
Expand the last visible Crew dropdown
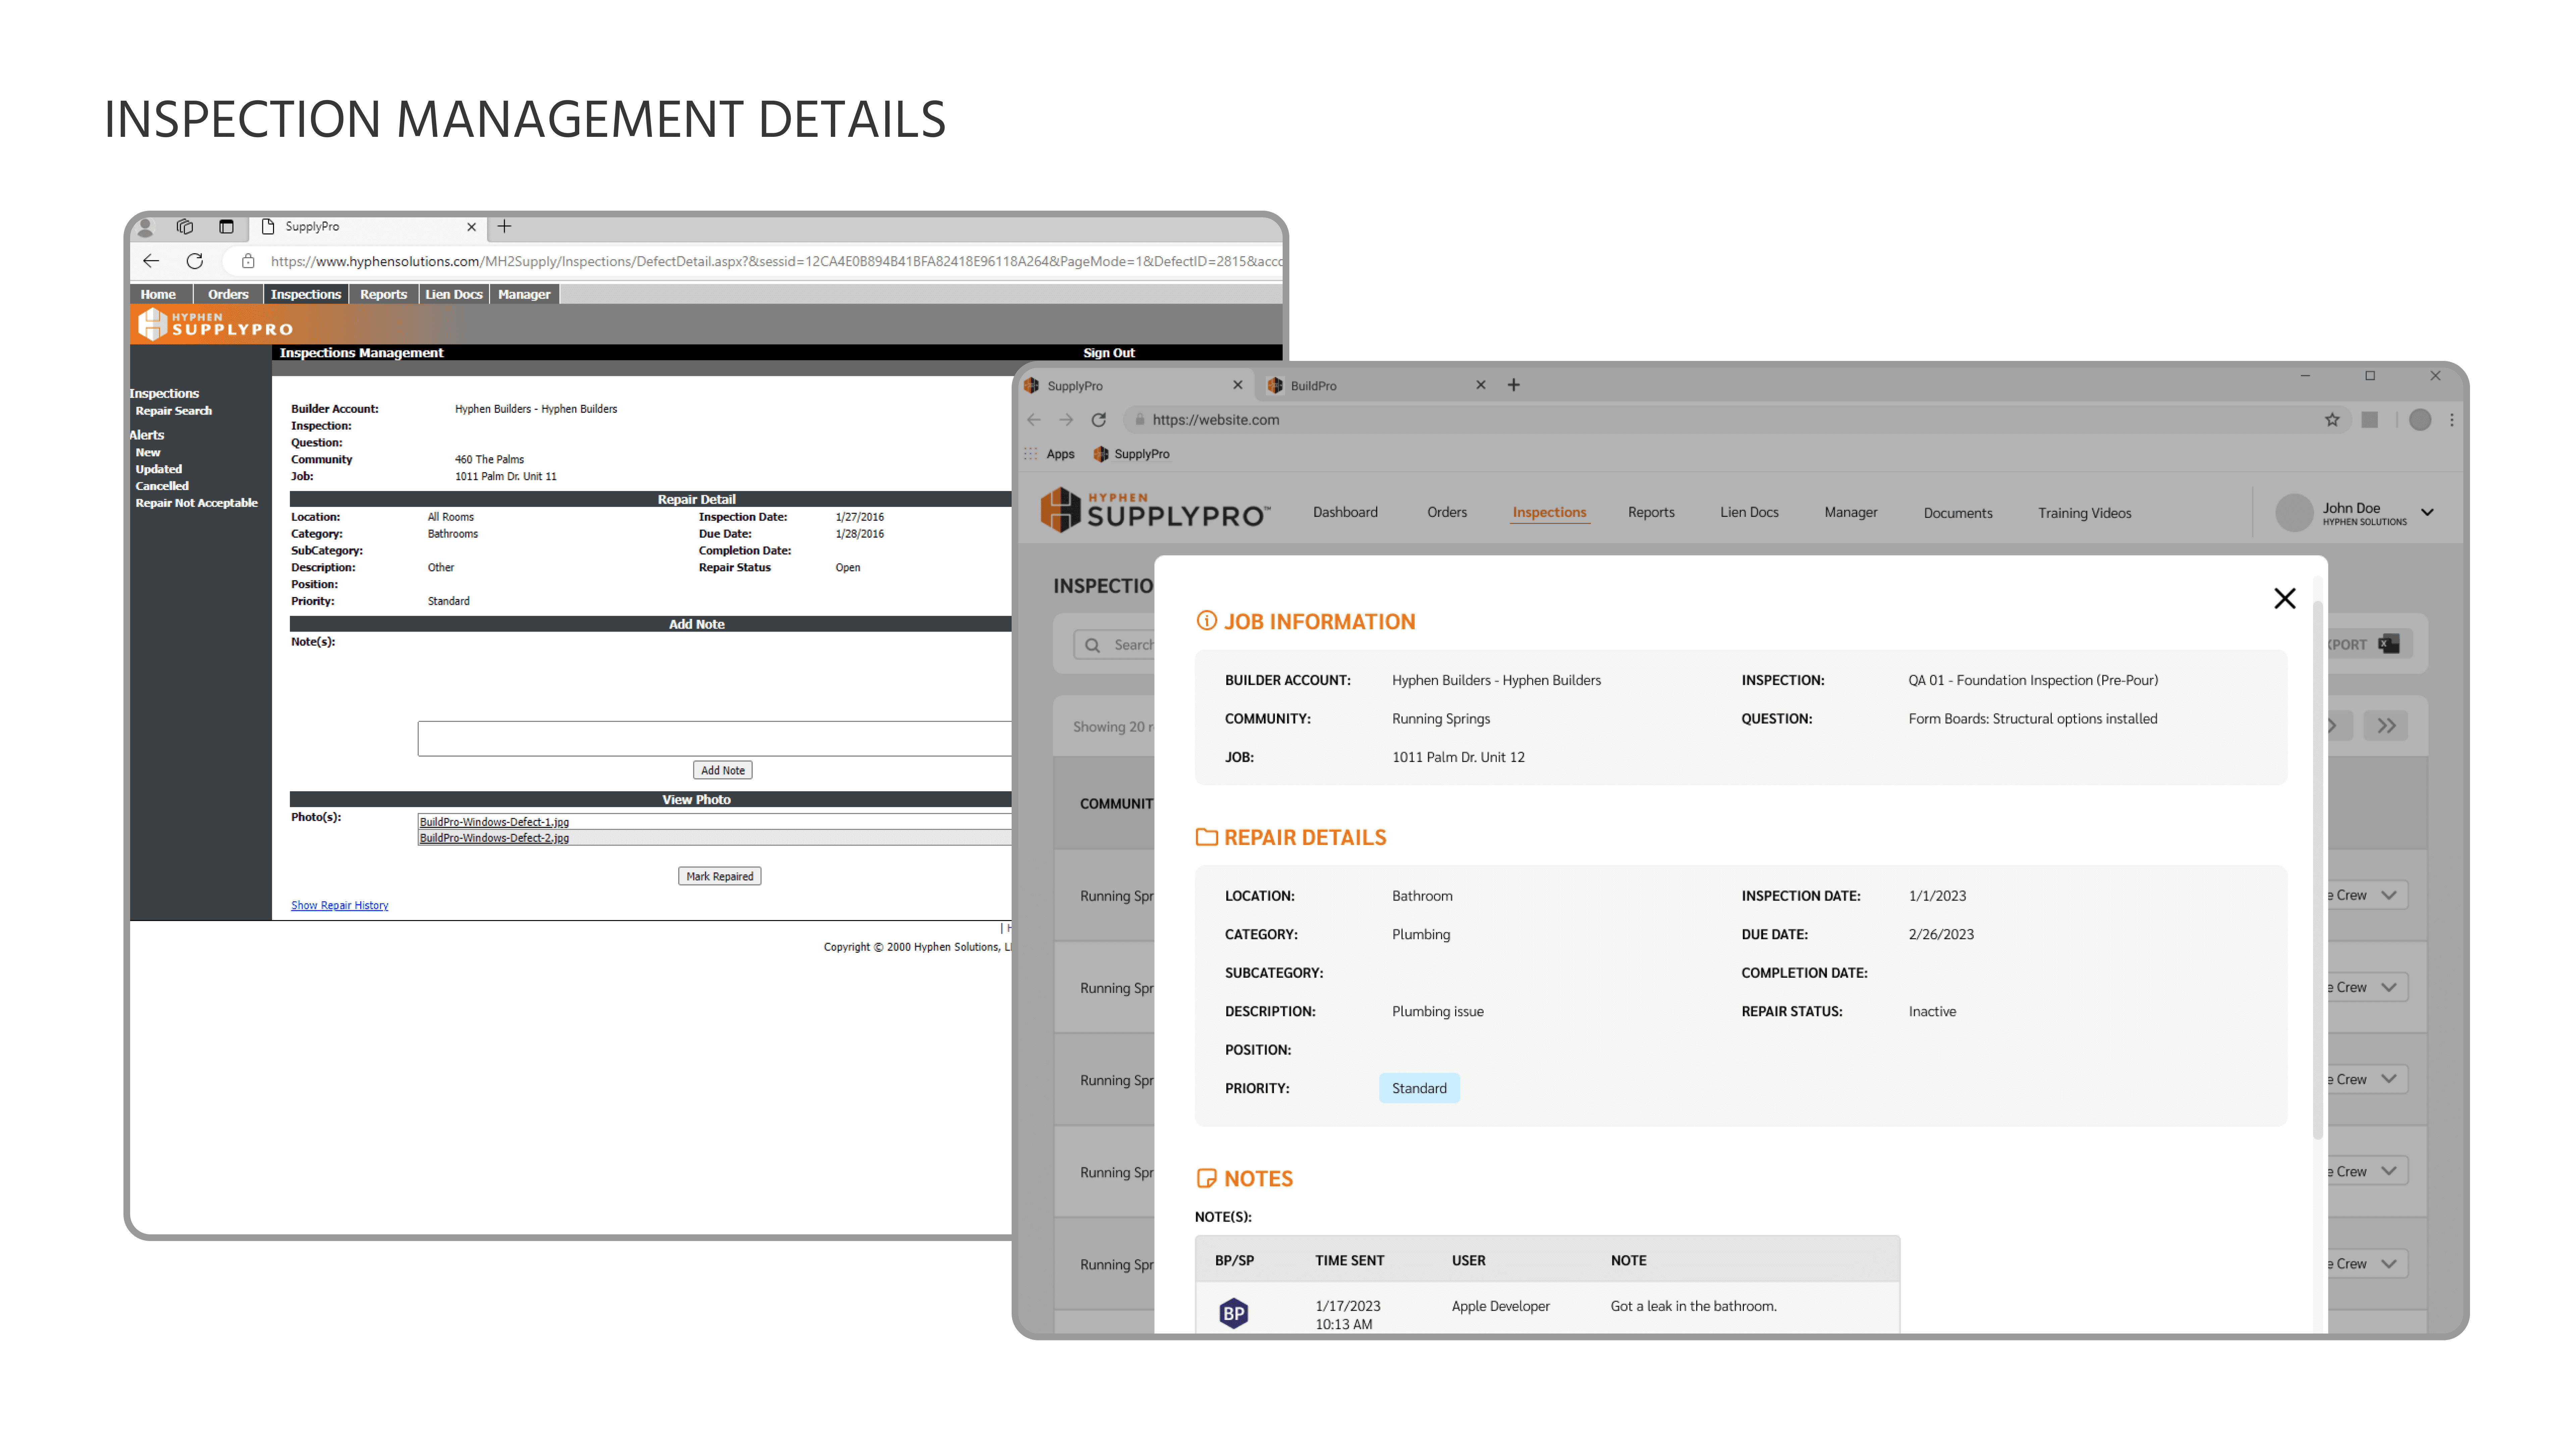[2389, 1264]
